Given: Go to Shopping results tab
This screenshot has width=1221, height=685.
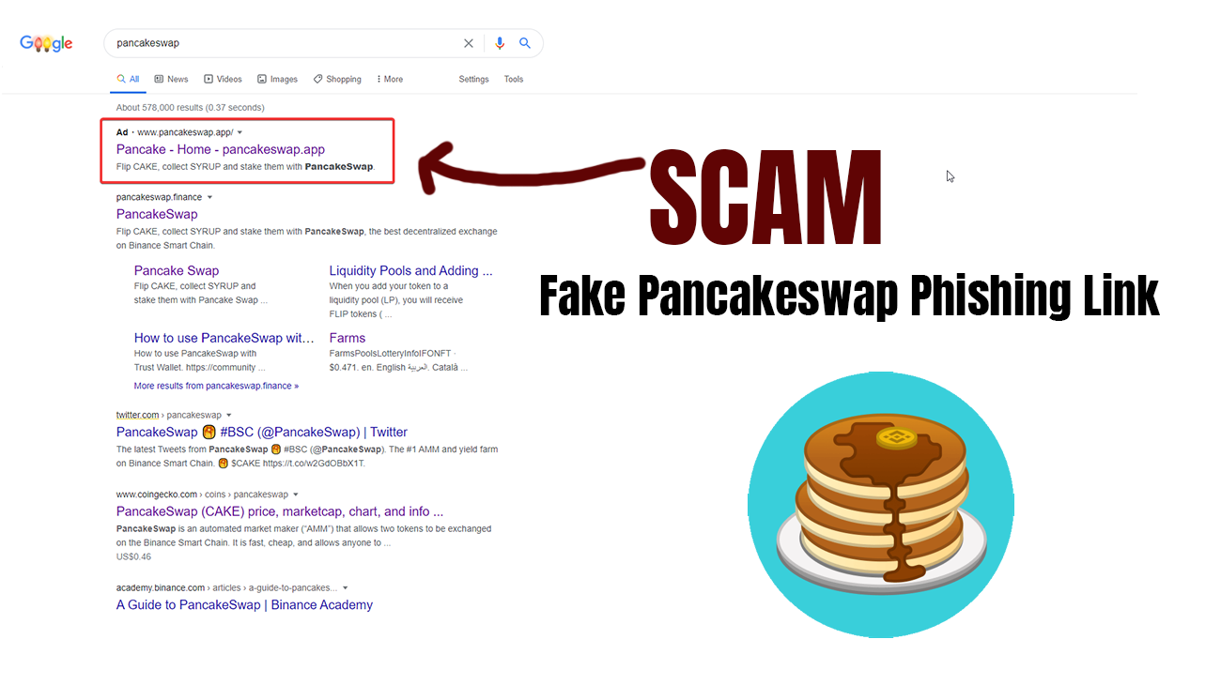Looking at the screenshot, I should click(x=337, y=79).
